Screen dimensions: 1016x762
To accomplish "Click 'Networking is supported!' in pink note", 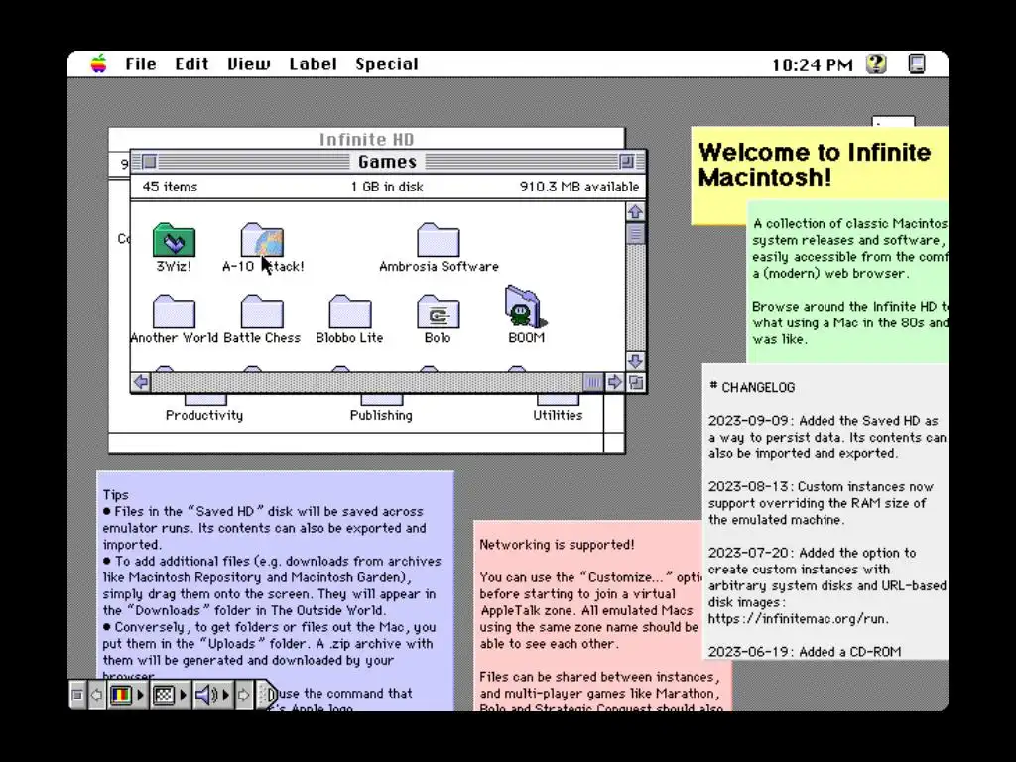I will [x=558, y=545].
